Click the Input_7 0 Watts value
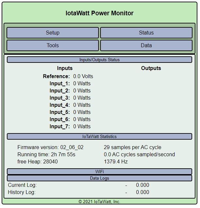 (82, 127)
